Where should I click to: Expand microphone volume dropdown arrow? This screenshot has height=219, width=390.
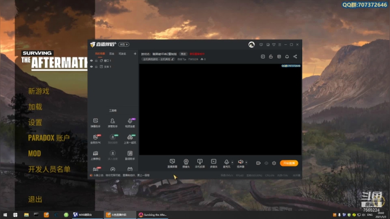(x=232, y=163)
